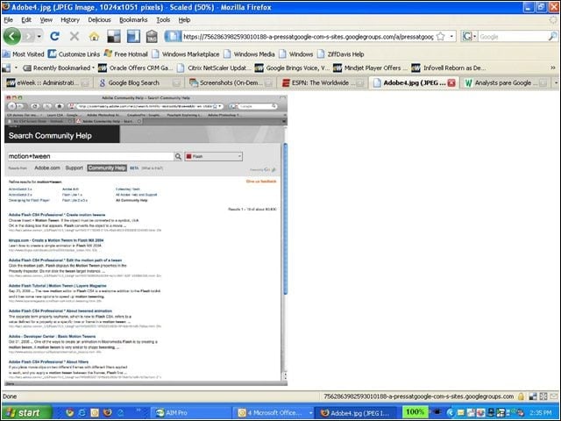
Task: Open the Delicious bookmarks sidebar icon
Action: (x=133, y=36)
